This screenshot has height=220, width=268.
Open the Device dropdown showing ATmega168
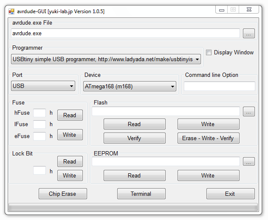click(130, 86)
